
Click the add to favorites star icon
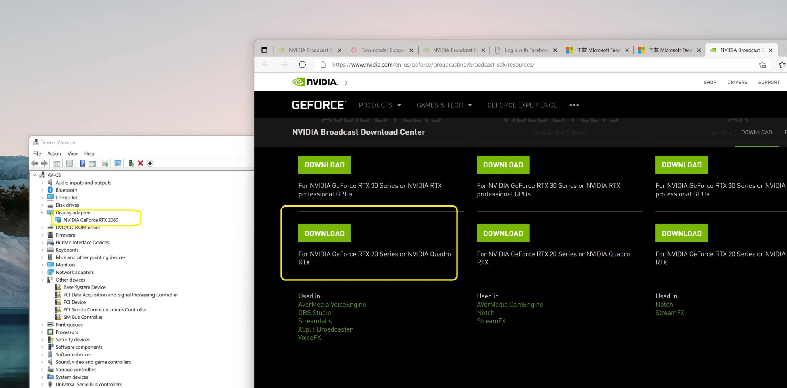pyautogui.click(x=762, y=65)
